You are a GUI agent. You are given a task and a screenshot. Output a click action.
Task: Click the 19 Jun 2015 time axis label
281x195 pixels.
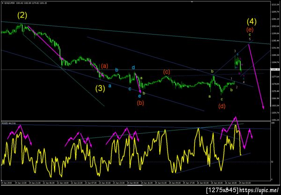(x=6, y=183)
